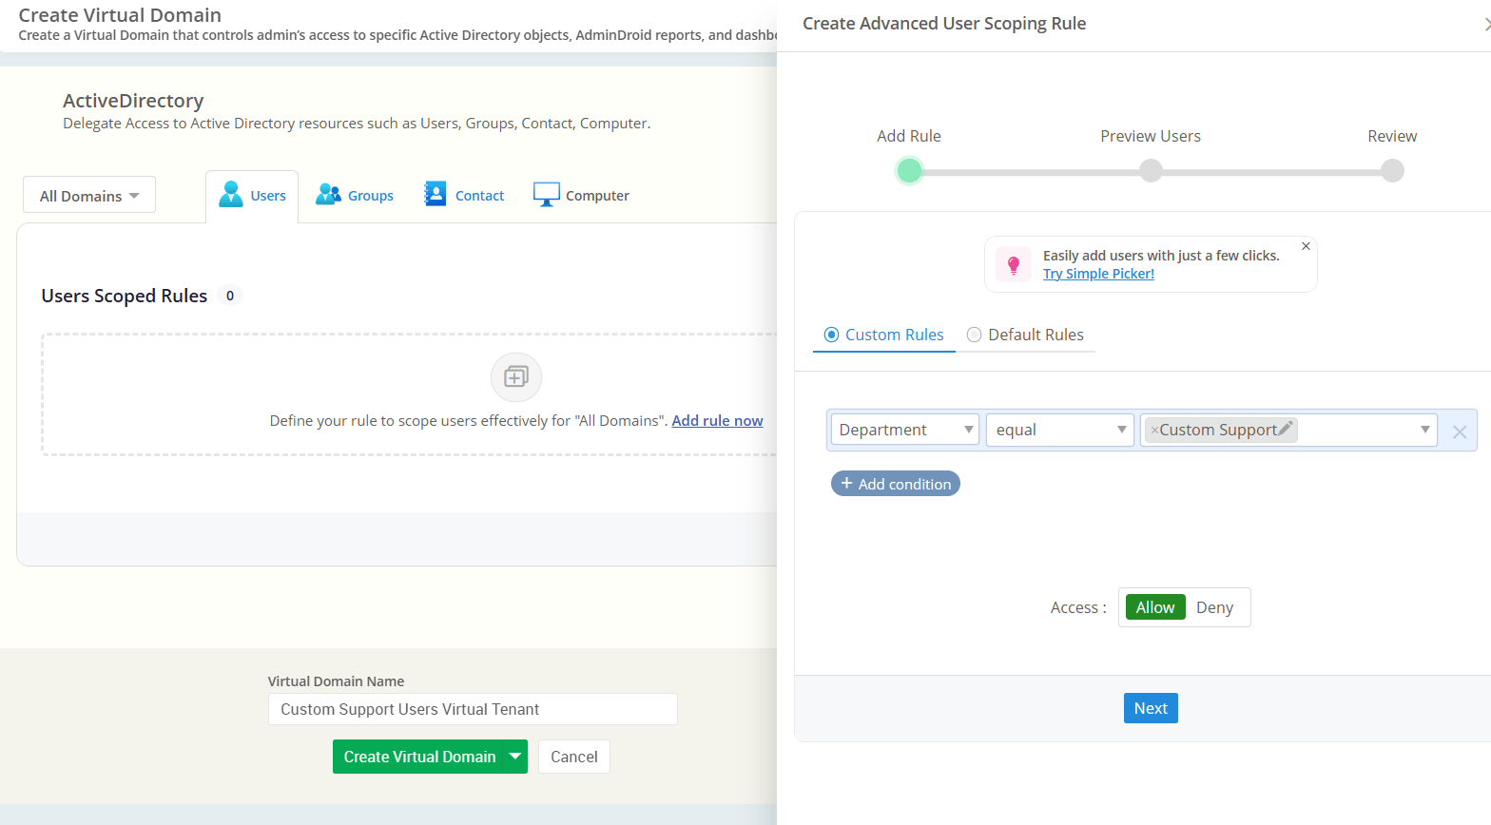Click the pencil edit icon on Custom Support
This screenshot has width=1491, height=825.
[x=1286, y=429]
